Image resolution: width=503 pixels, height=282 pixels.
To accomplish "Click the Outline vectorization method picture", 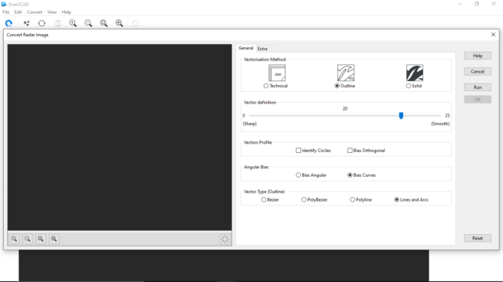I will pos(346,73).
